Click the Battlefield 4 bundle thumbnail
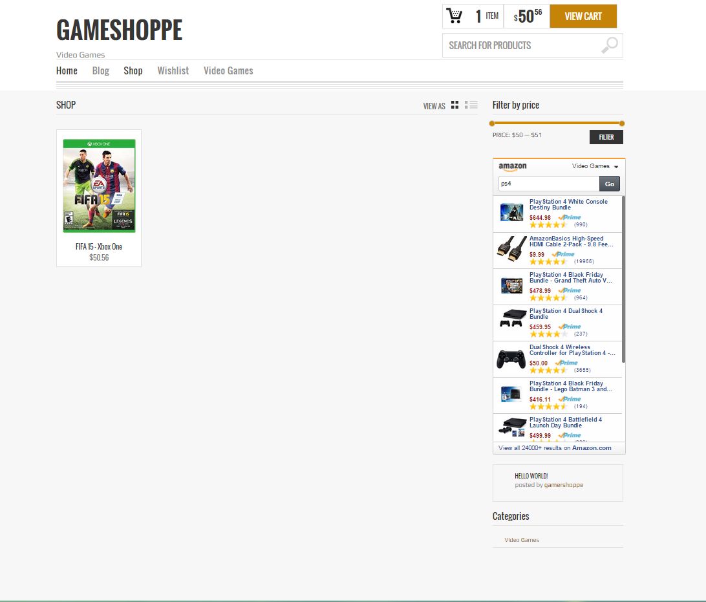 click(512, 427)
